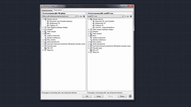Open customization file icon in main file pane
191x107 pixels.
[81, 16]
